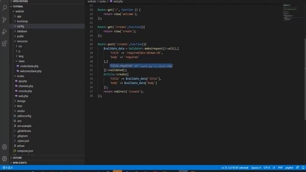Change end of line via LF
Image resolution: width=306 pixels, height=172 pixels.
274,168
